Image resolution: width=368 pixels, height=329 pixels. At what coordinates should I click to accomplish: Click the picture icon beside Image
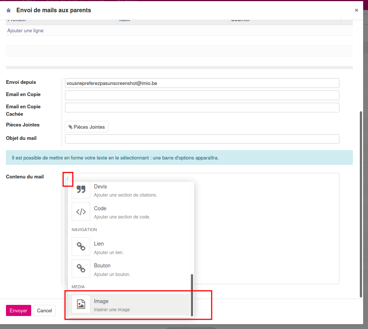[81, 304]
